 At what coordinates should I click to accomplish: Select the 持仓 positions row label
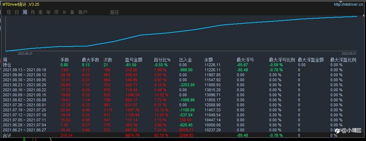(x=7, y=65)
